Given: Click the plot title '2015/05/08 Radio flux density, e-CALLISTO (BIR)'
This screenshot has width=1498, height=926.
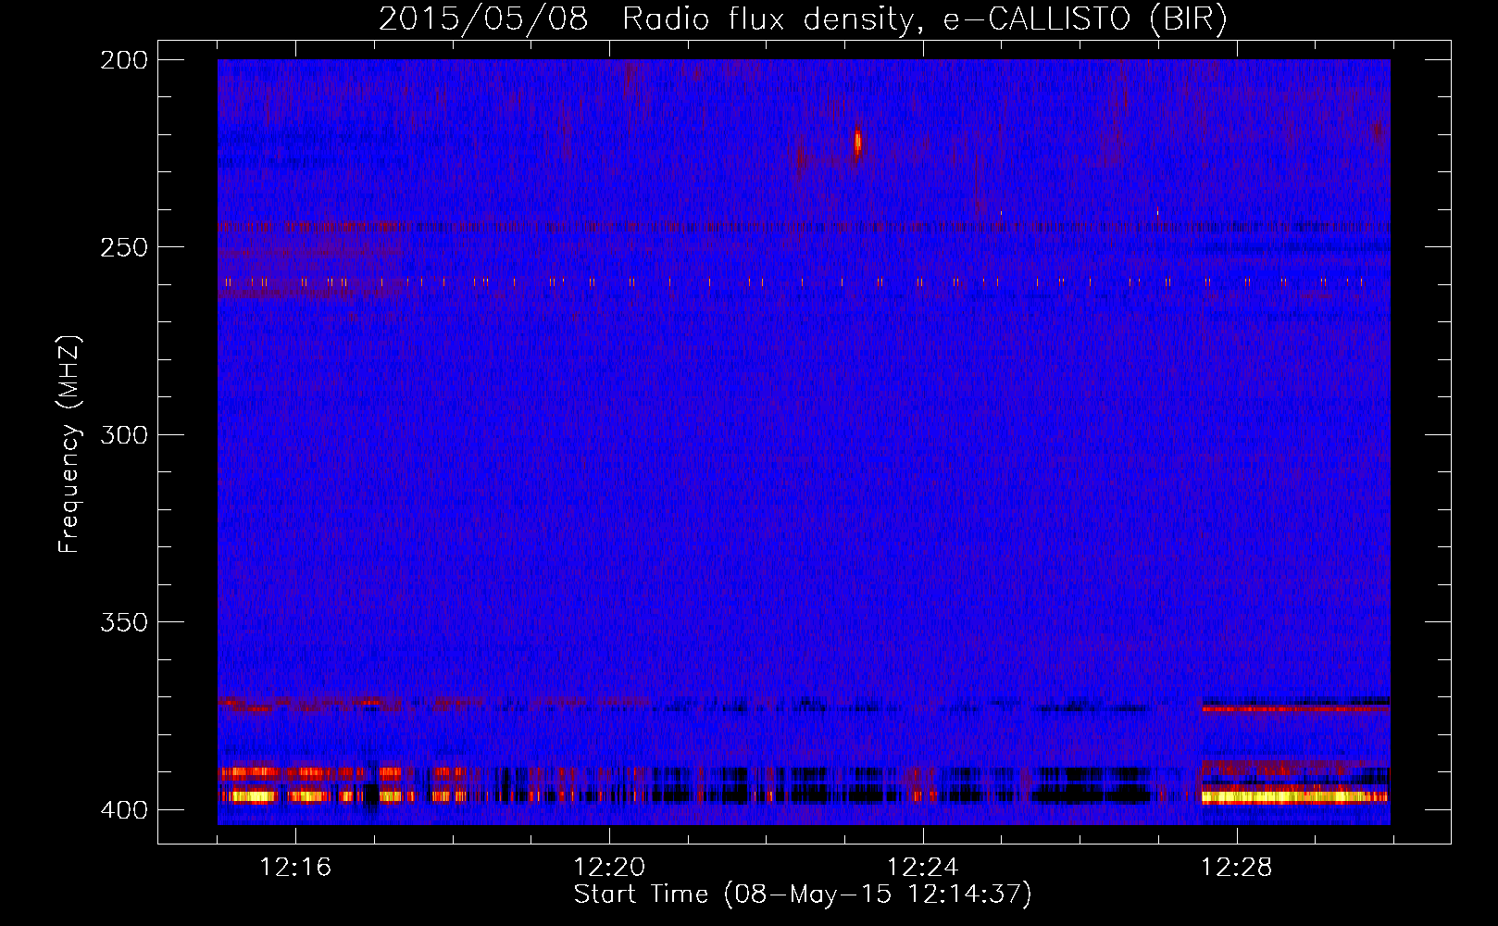Looking at the screenshot, I should point(803,19).
